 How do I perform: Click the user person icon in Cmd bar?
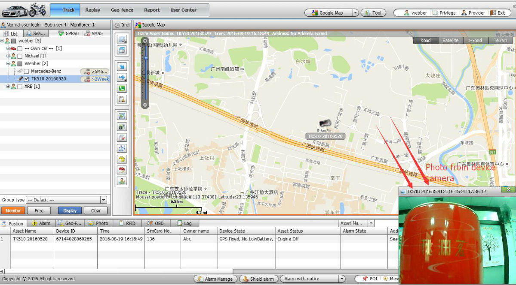pos(122,181)
